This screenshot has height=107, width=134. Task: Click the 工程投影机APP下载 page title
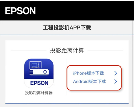[x=67, y=28]
